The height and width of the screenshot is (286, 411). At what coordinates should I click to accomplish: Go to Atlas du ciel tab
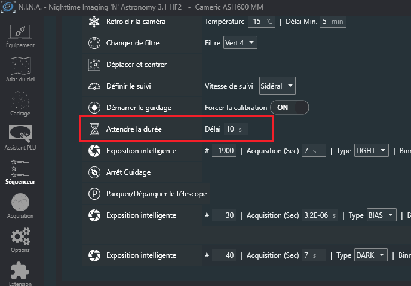coord(20,69)
